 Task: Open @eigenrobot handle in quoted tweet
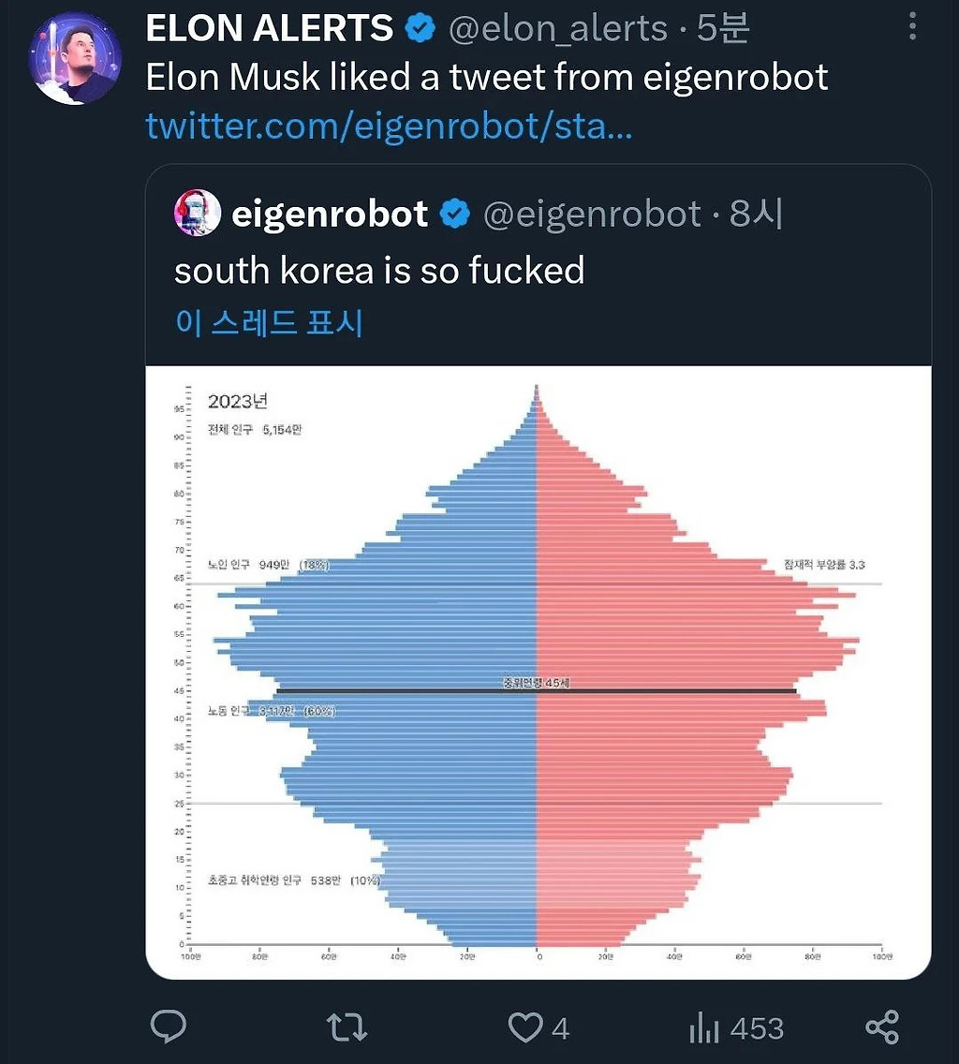click(592, 214)
